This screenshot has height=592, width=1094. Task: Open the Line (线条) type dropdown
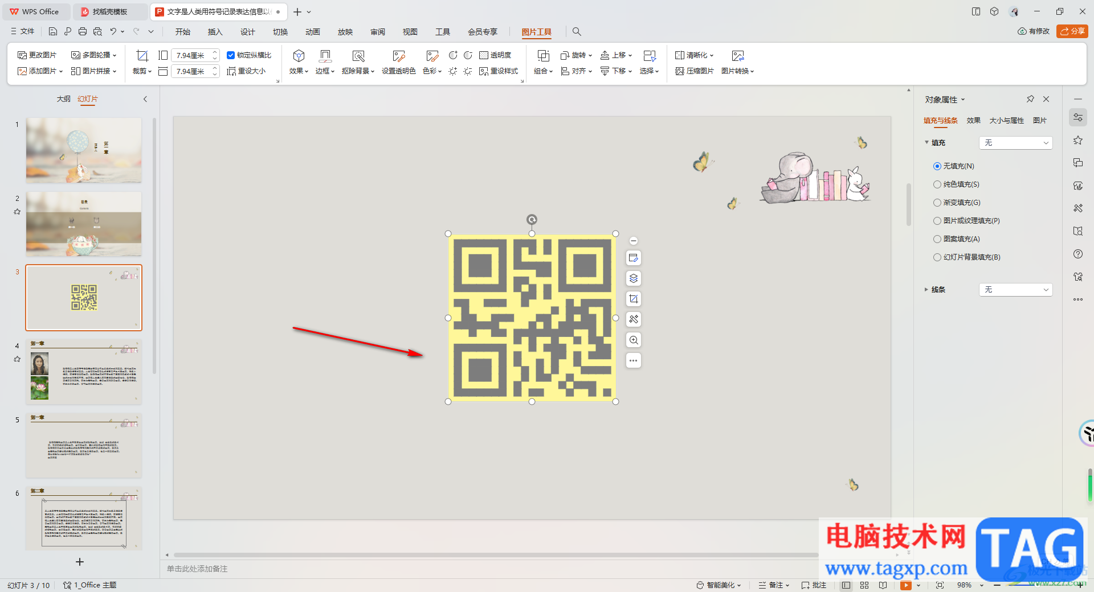(x=1015, y=290)
